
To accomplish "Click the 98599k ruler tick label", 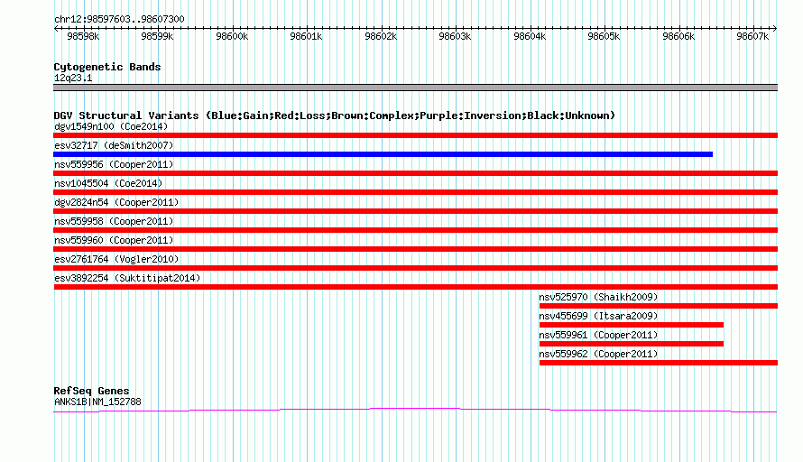I will coord(157,36).
